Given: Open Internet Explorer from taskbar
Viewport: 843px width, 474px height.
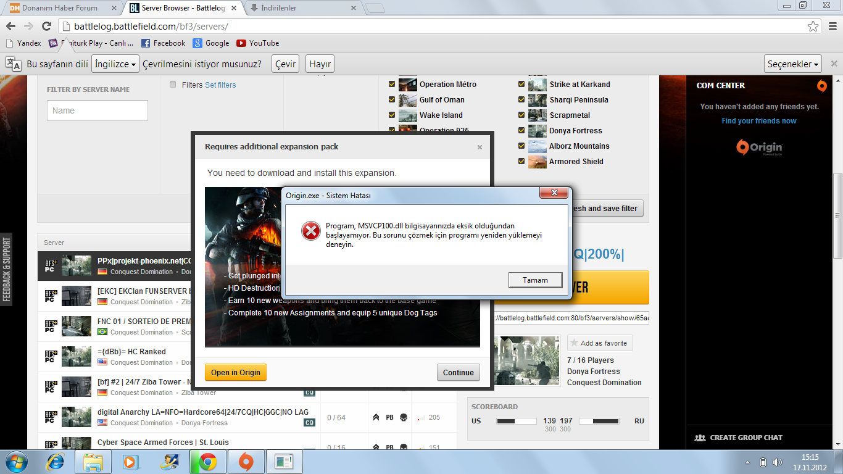Looking at the screenshot, I should [x=56, y=461].
